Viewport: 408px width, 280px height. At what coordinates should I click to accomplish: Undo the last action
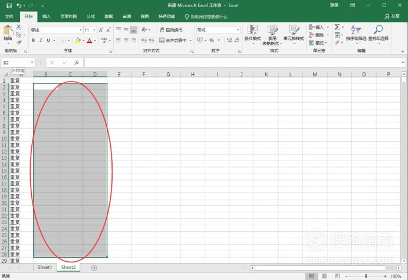click(19, 5)
